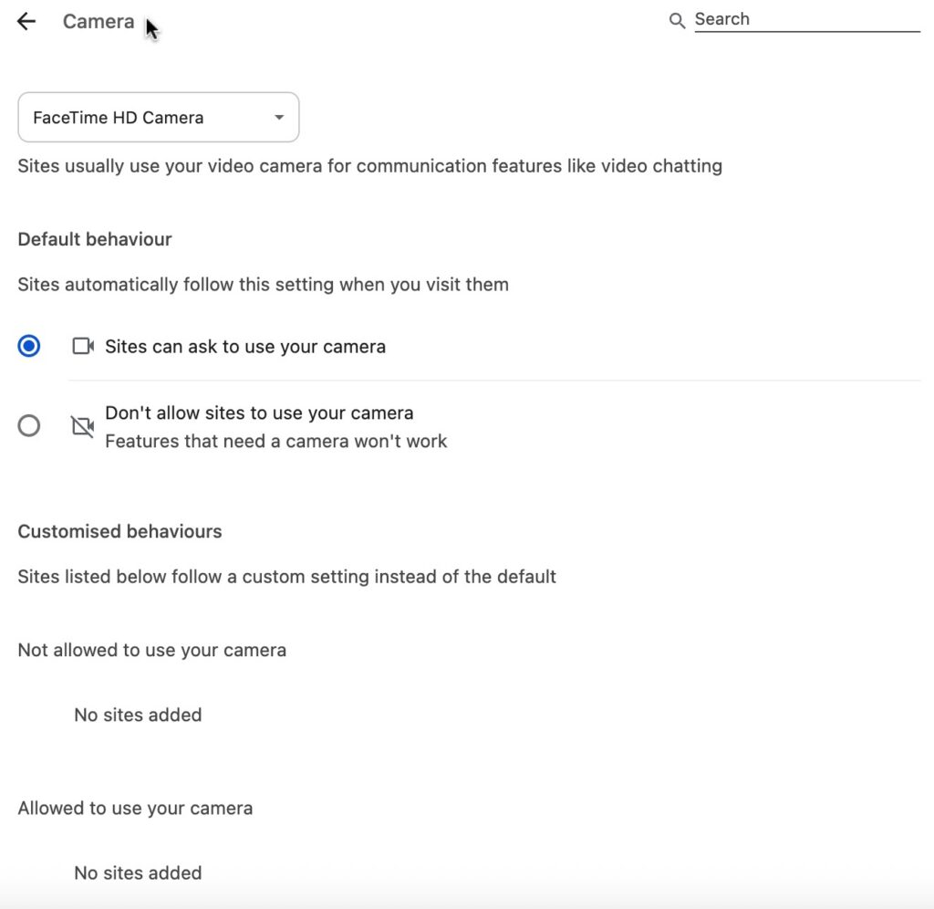The image size is (934, 909).
Task: Click the Default behaviour heading
Action: [x=95, y=239]
